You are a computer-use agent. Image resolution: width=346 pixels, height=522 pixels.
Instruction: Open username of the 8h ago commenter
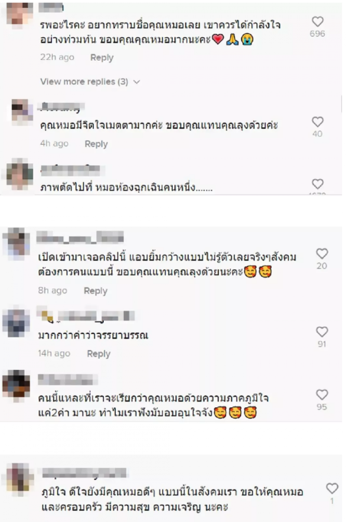click(x=80, y=237)
